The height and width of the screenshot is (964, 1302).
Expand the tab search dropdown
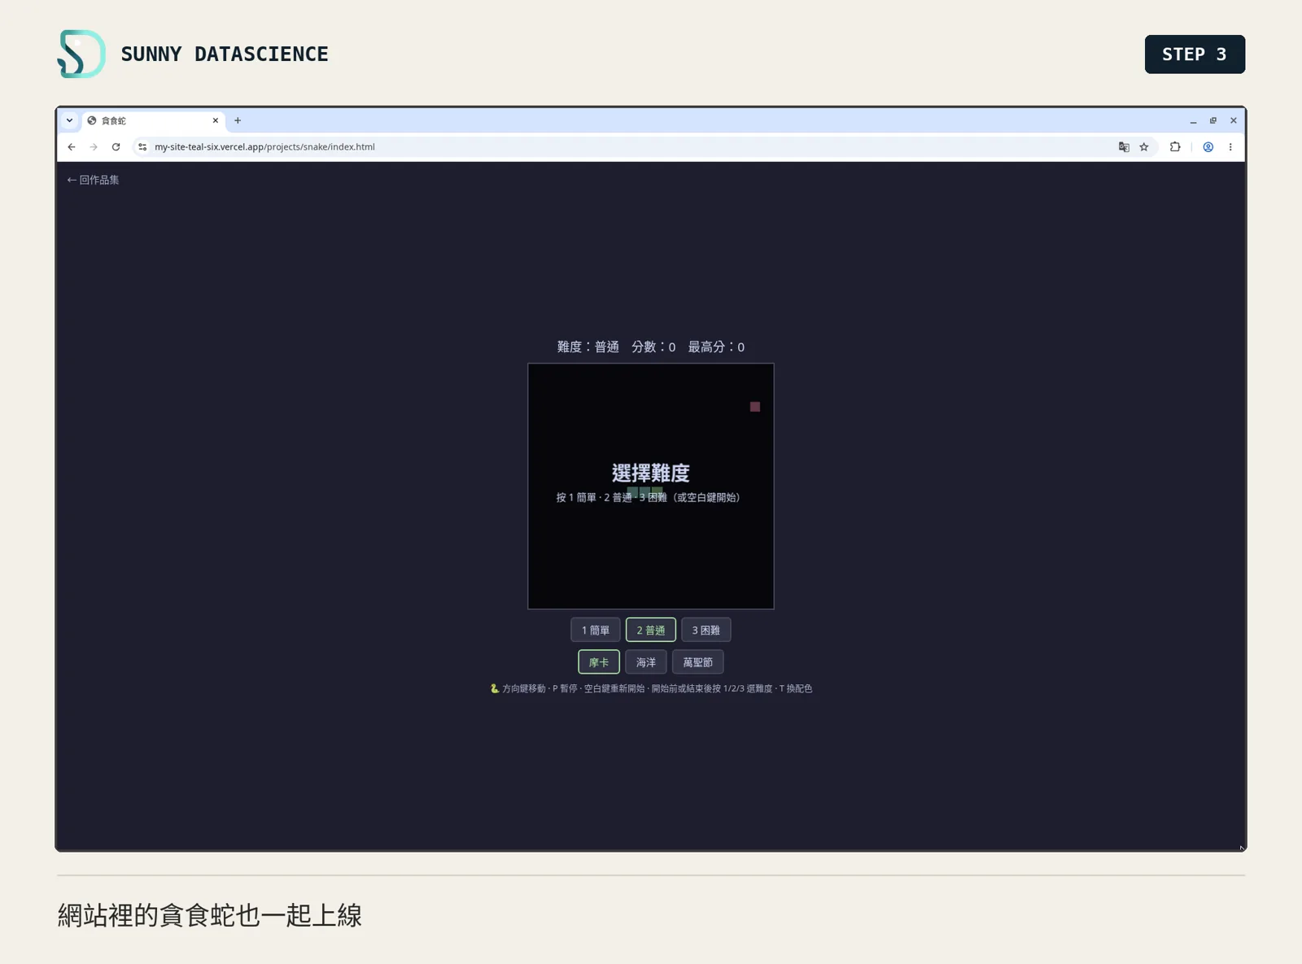(x=70, y=120)
